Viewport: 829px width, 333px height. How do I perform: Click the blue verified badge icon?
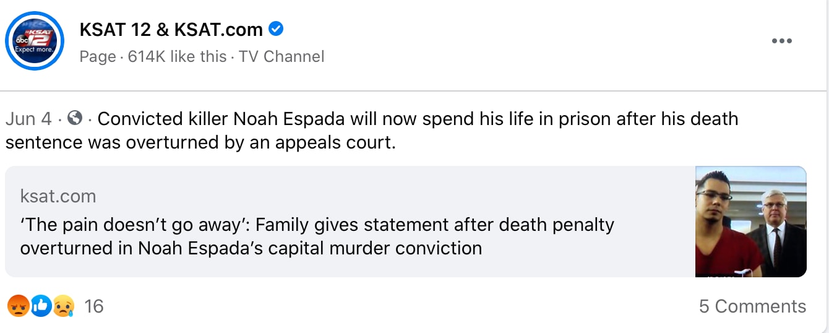point(276,28)
